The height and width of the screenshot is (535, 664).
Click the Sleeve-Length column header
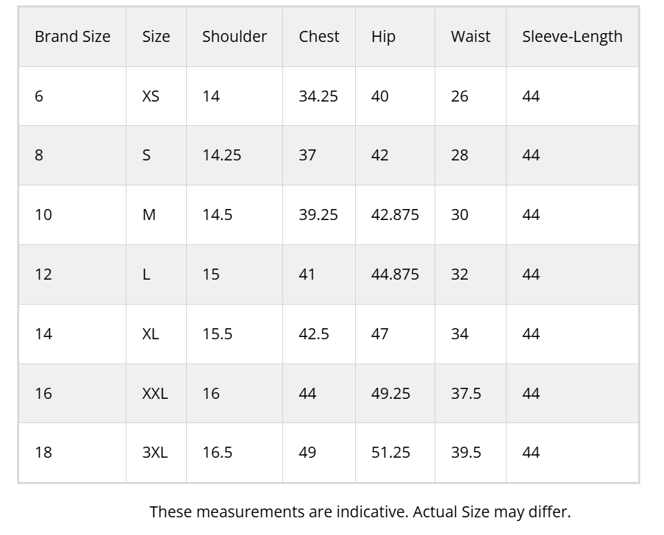point(572,37)
